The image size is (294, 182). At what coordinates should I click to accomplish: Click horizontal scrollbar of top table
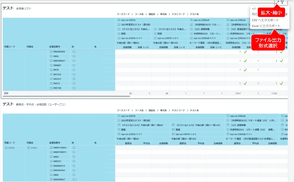click(66, 96)
